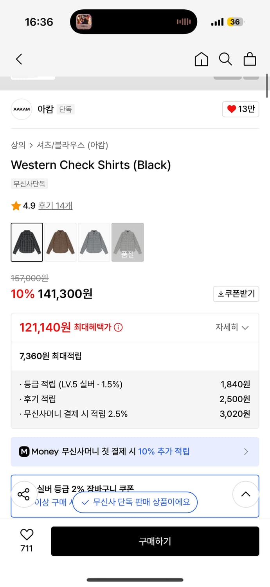
Task: Toggle the brand like heart showing 13만
Action: tap(241, 109)
